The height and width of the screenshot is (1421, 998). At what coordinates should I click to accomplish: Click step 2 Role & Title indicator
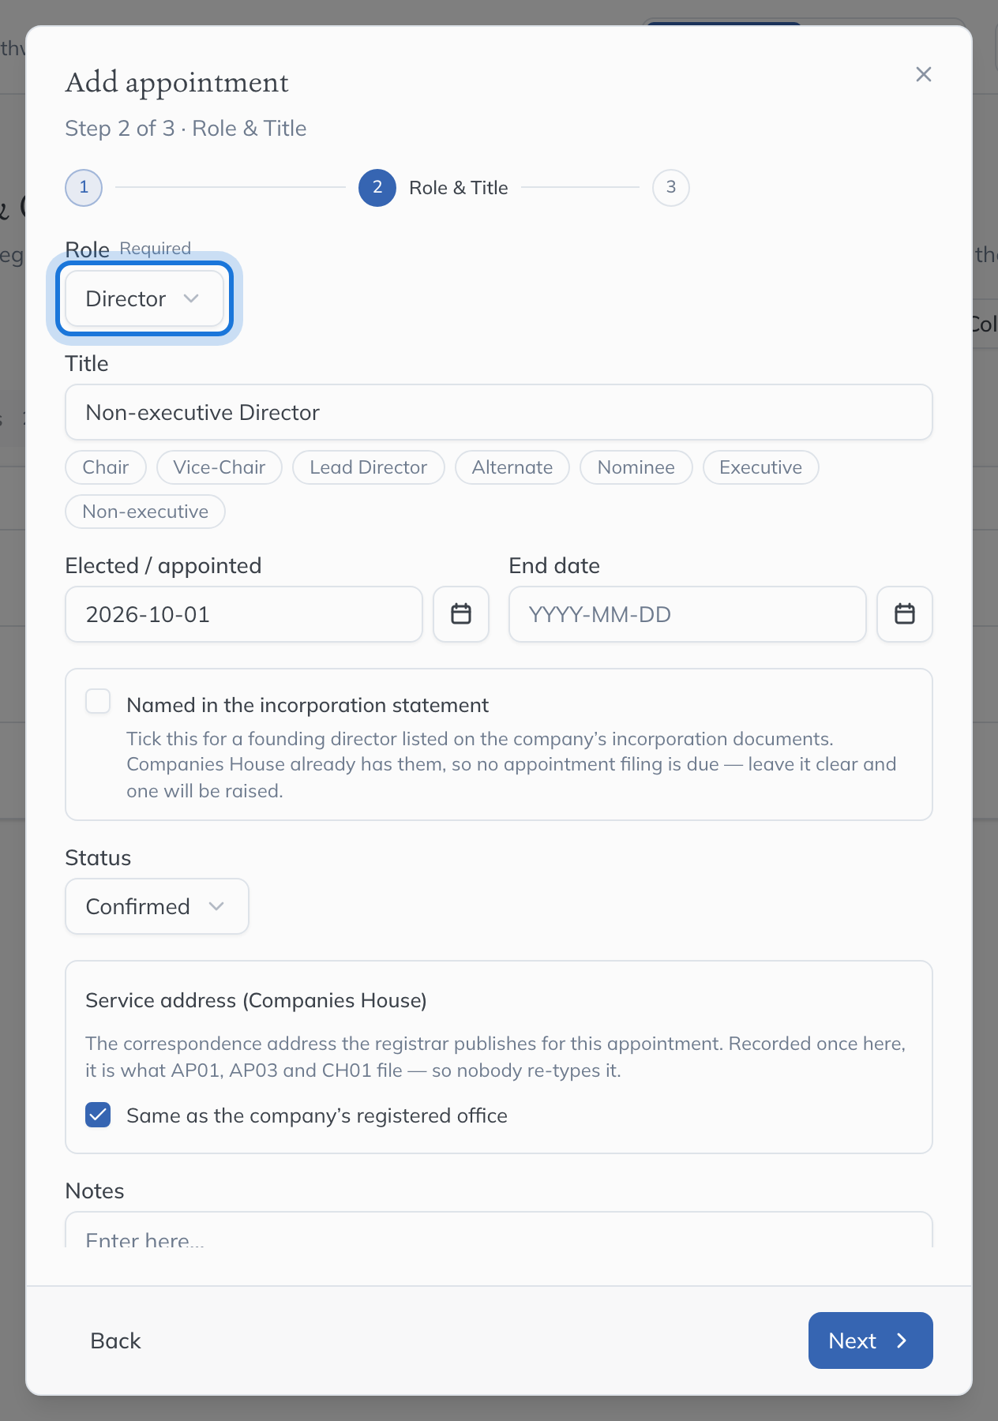(x=377, y=188)
